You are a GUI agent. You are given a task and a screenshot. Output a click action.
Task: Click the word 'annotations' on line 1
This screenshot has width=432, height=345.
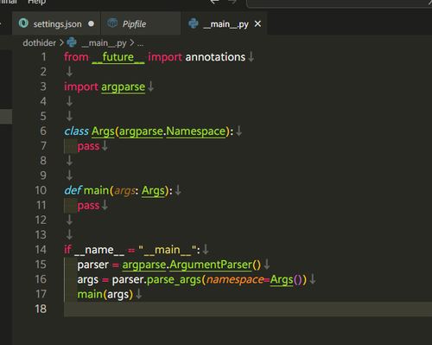215,57
